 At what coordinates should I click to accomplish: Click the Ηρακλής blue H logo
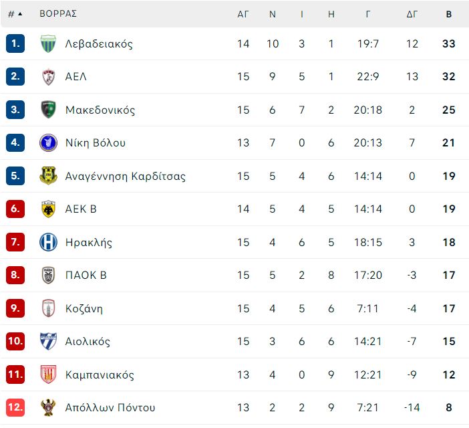(48, 242)
